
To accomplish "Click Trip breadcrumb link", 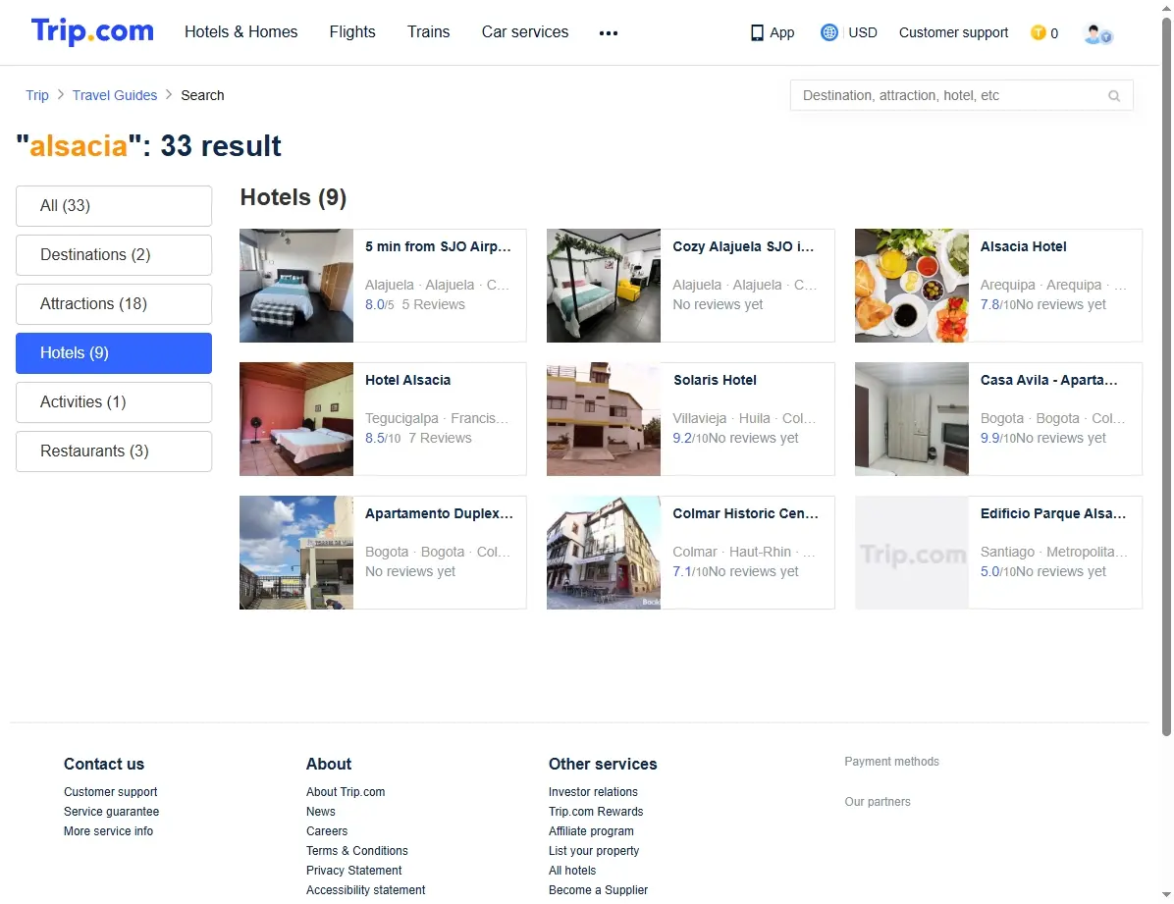I will (x=36, y=95).
